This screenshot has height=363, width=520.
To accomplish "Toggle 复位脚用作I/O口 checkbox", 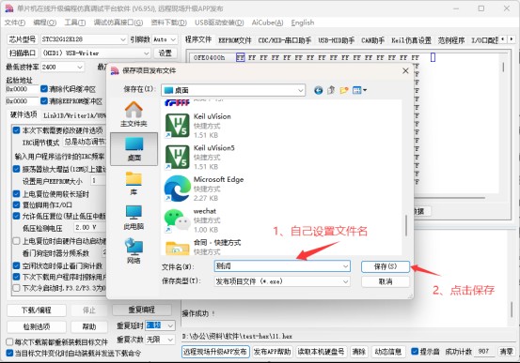I will pos(17,204).
